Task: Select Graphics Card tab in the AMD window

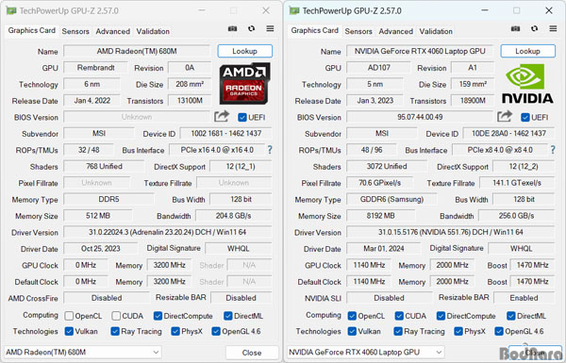Action: 32,31
